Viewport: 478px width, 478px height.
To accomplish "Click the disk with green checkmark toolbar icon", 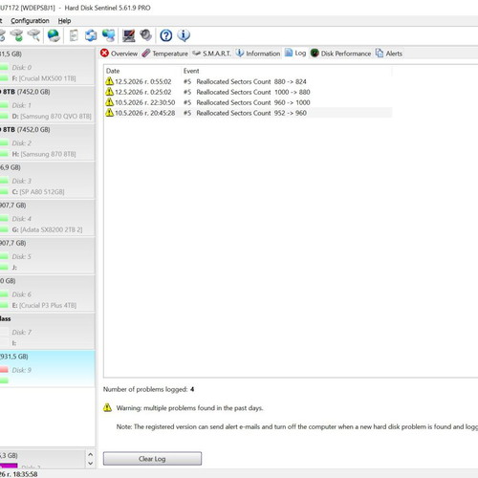I will [17, 35].
